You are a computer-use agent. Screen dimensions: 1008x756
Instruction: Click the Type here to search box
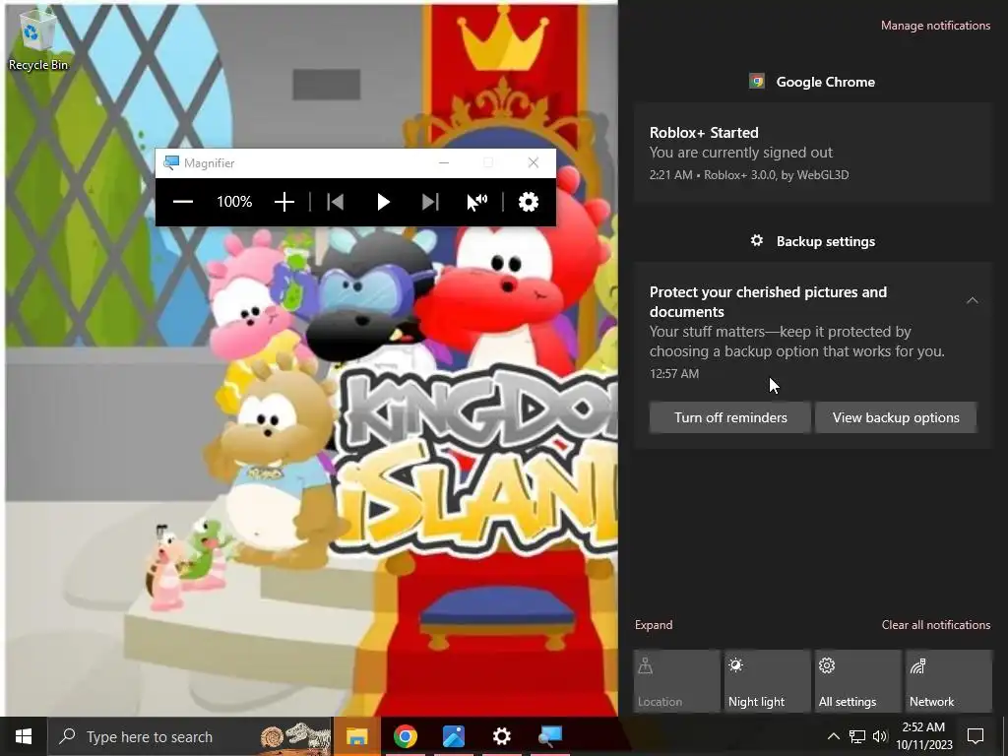(x=190, y=736)
